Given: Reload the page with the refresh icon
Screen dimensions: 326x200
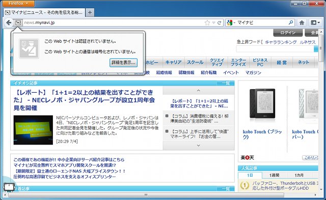Looking at the screenshot, I should point(219,22).
